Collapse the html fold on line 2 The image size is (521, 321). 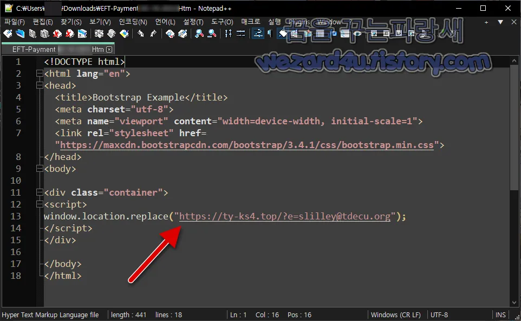coord(40,73)
